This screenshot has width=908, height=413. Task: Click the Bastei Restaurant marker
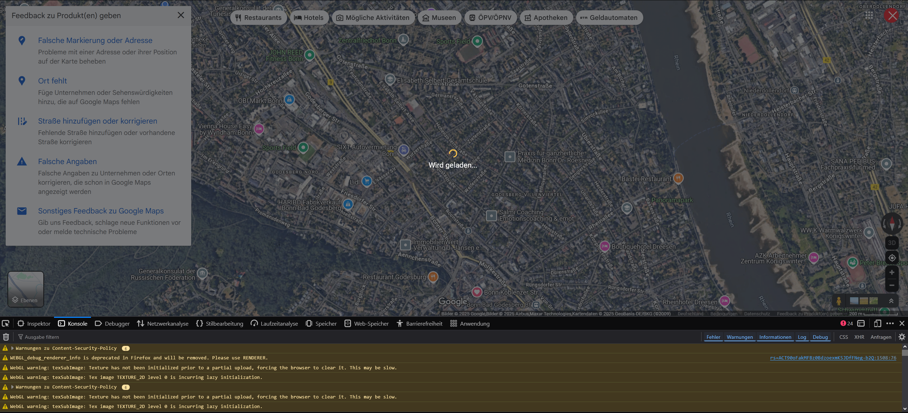(678, 178)
